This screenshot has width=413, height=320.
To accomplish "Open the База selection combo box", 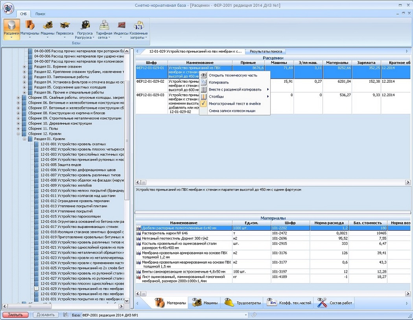I will pyautogui.click(x=165, y=315).
